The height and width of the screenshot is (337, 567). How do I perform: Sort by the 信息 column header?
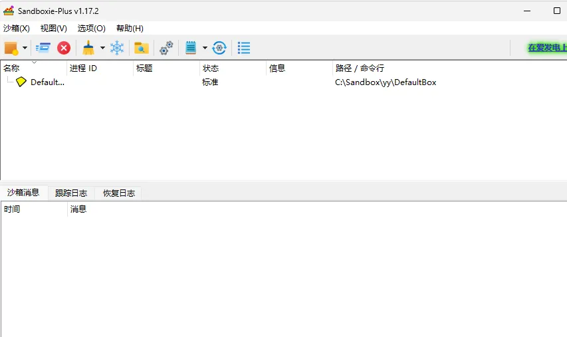coord(299,68)
